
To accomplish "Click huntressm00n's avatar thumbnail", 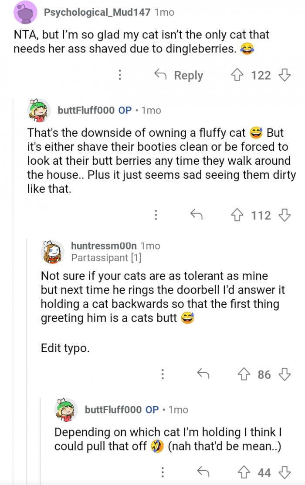I will coord(52,252).
